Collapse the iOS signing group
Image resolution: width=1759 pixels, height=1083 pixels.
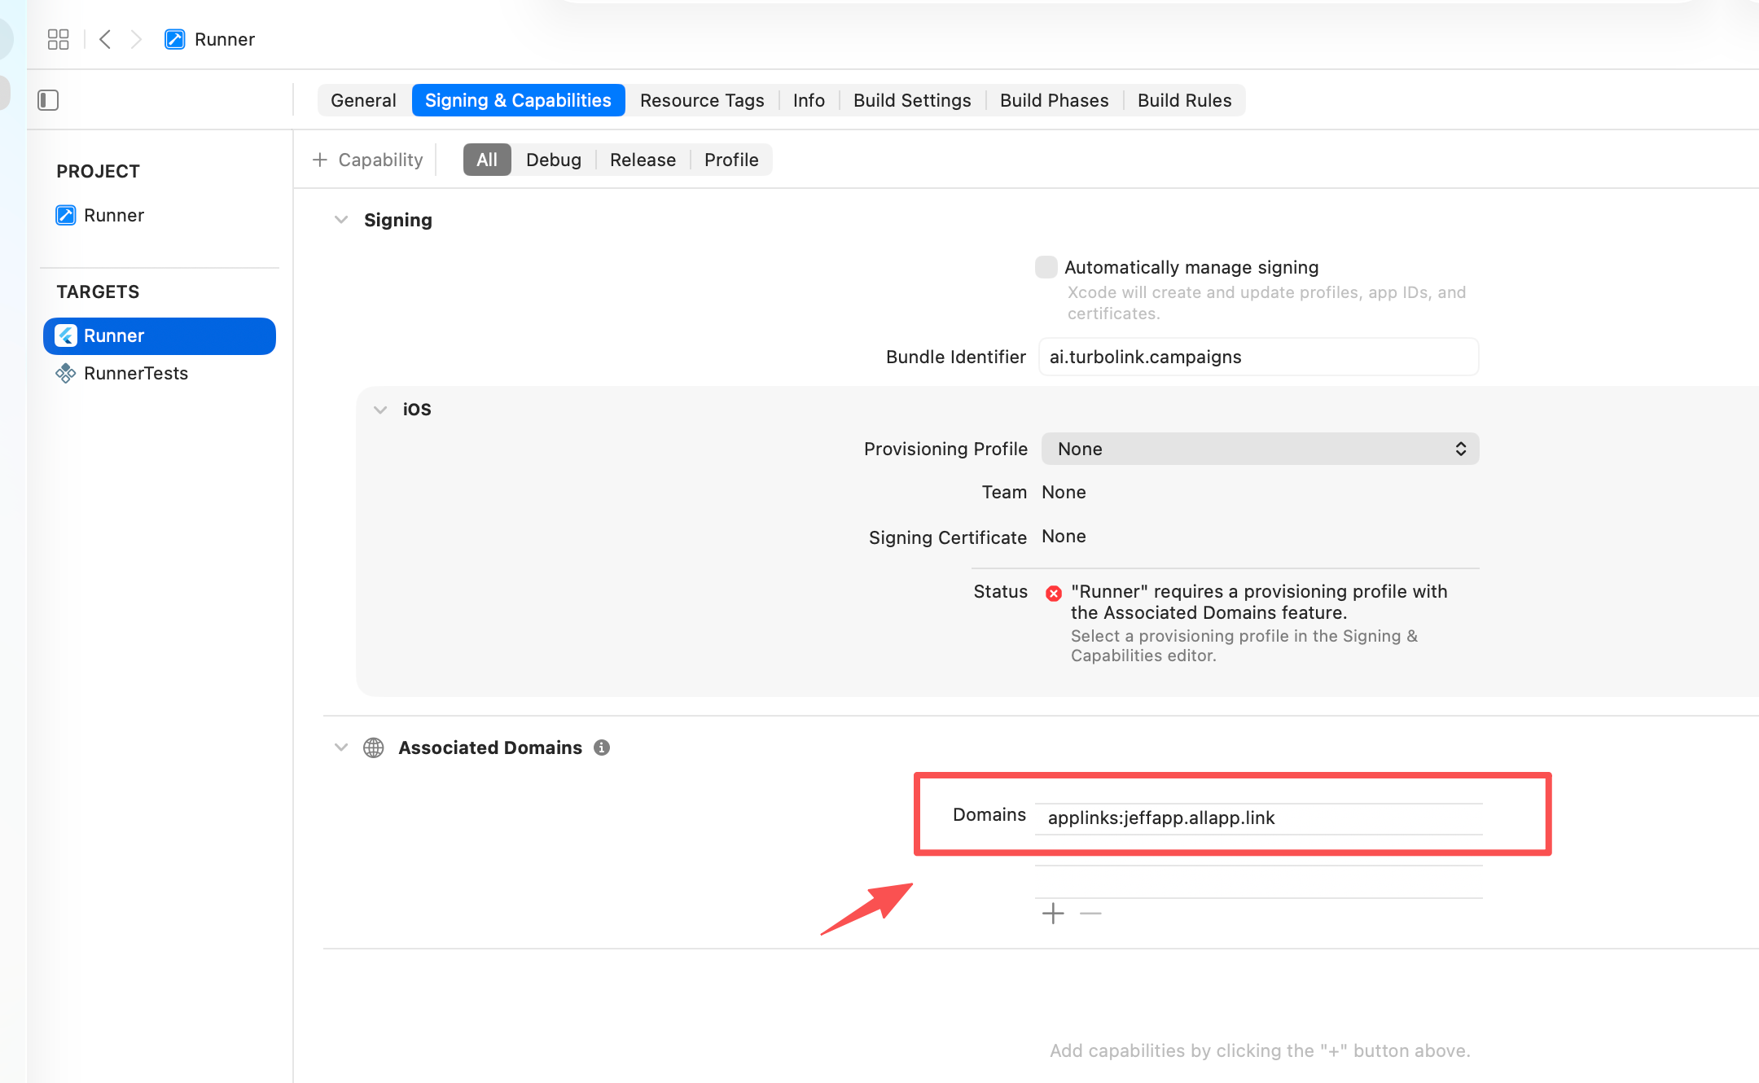(380, 410)
